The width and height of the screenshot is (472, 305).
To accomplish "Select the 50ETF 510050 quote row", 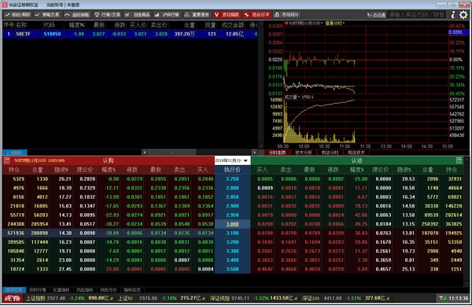I will (x=130, y=34).
